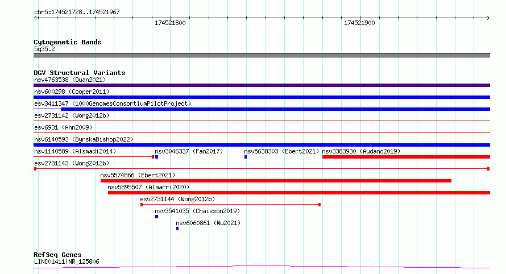506x274 pixels.
Task: Click the thin red esv2731142 variant line
Action: tap(262, 121)
